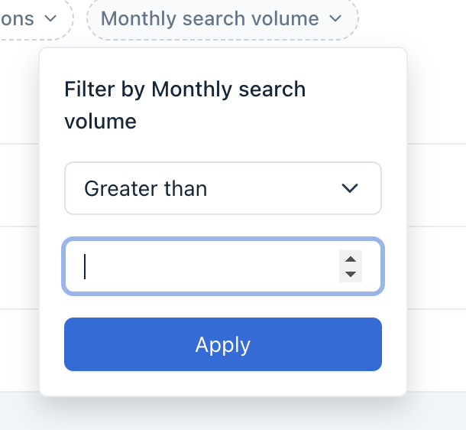Decrement the value with the down arrow

pos(351,274)
